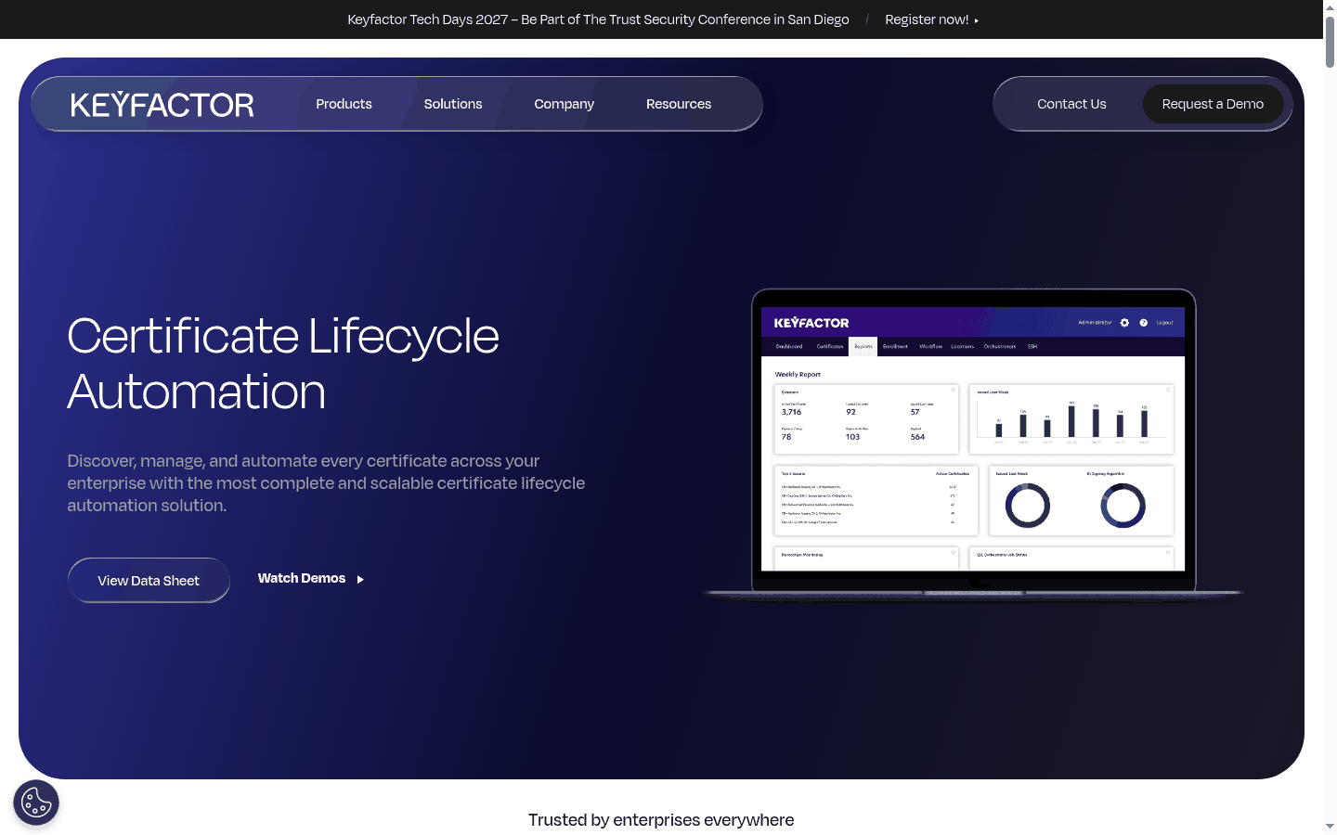This screenshot has height=835, width=1337.
Task: Follow the Register now link
Action: tap(931, 19)
